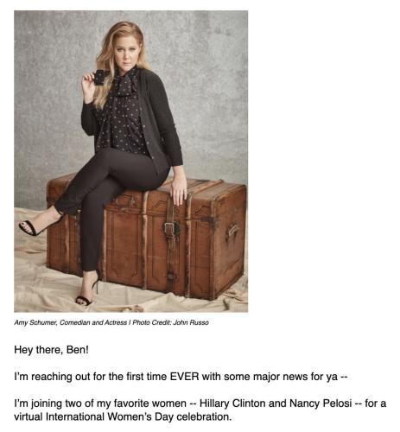Click 'Comedian and Actress' in the caption

point(93,322)
